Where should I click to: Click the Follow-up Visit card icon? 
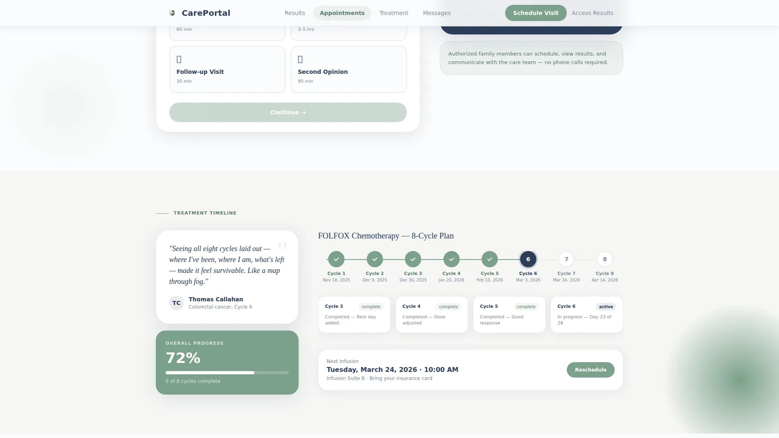tap(179, 59)
